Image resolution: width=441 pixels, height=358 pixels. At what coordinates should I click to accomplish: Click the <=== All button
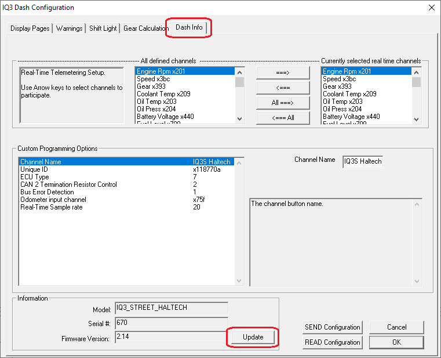click(x=283, y=118)
